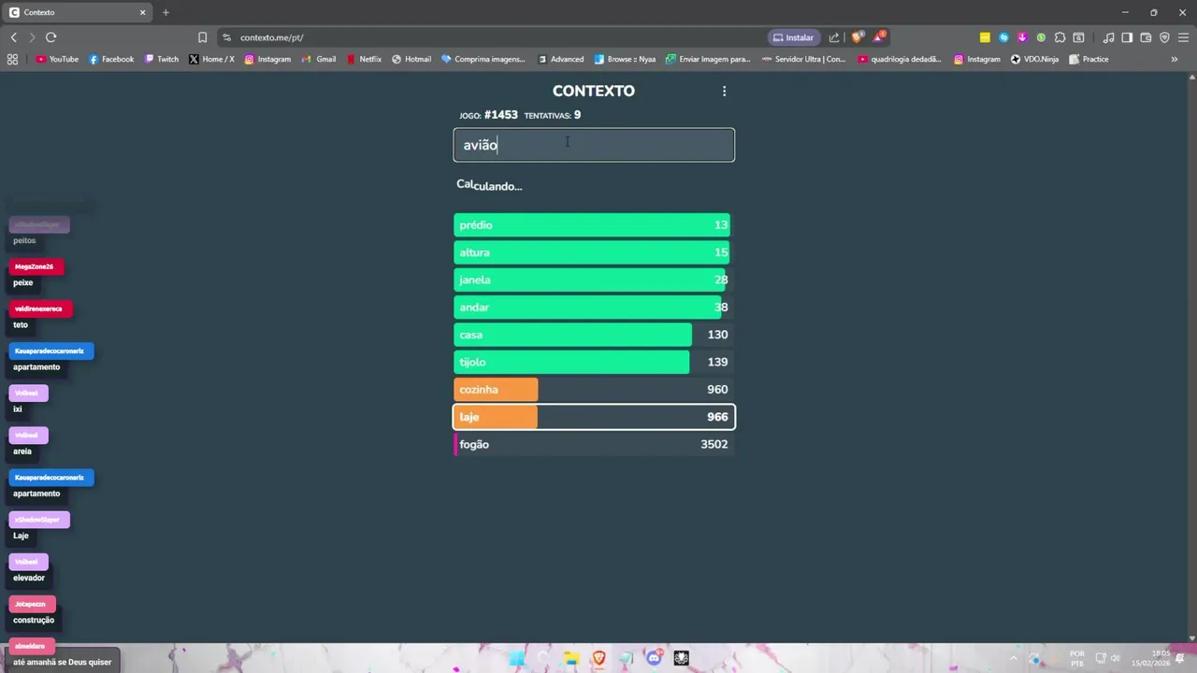Share the page via share icon
This screenshot has width=1197, height=673.
click(x=834, y=37)
